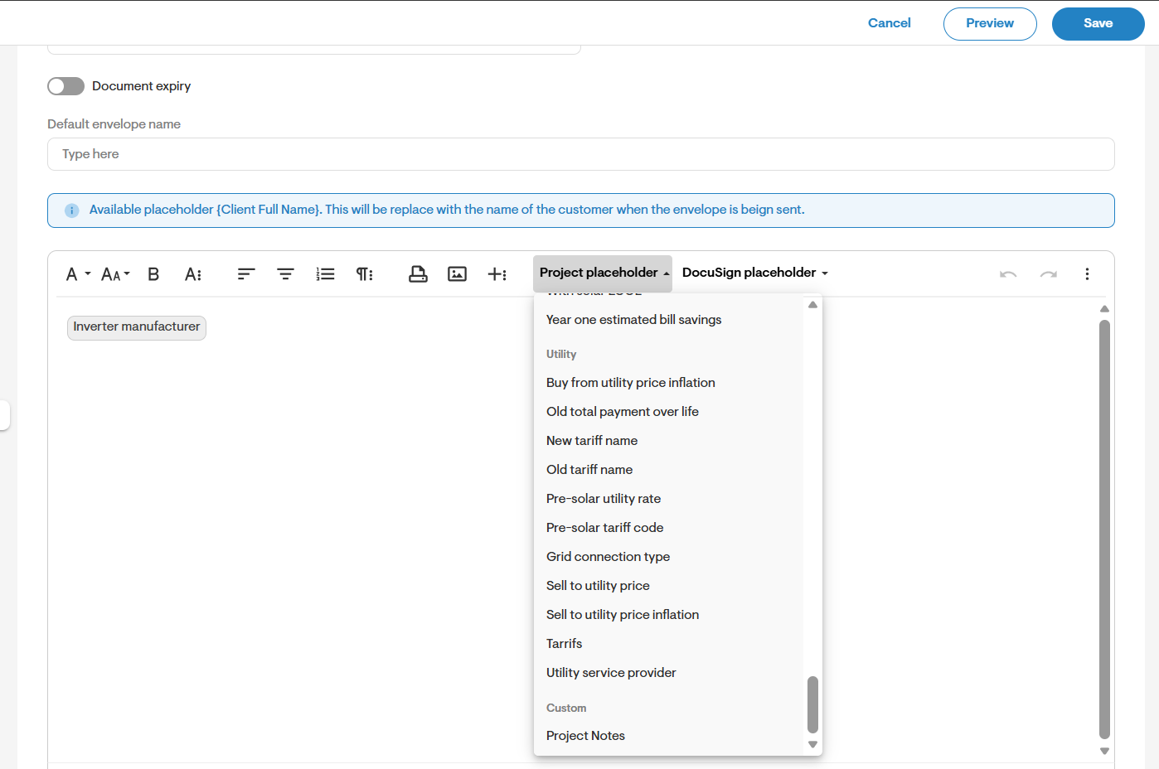Click the info icon in blue banner

coord(72,210)
